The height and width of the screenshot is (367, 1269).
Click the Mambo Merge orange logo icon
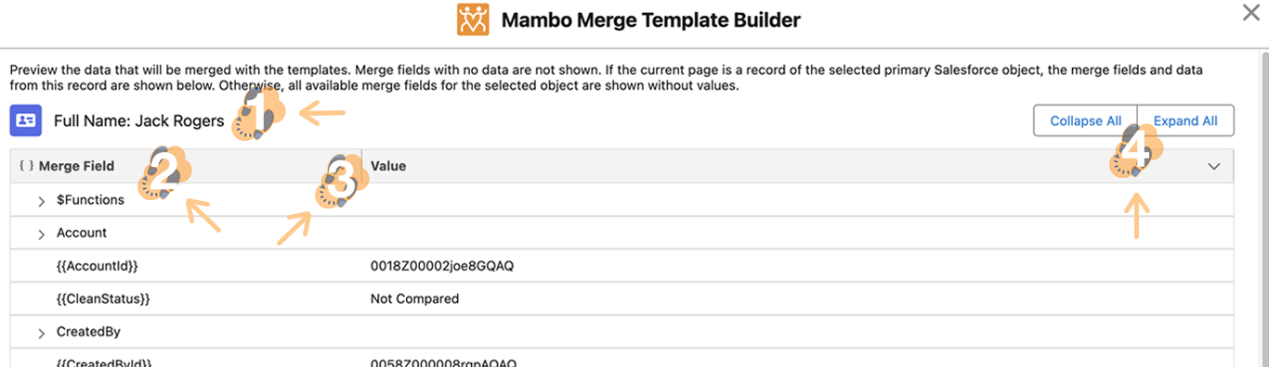tap(473, 19)
